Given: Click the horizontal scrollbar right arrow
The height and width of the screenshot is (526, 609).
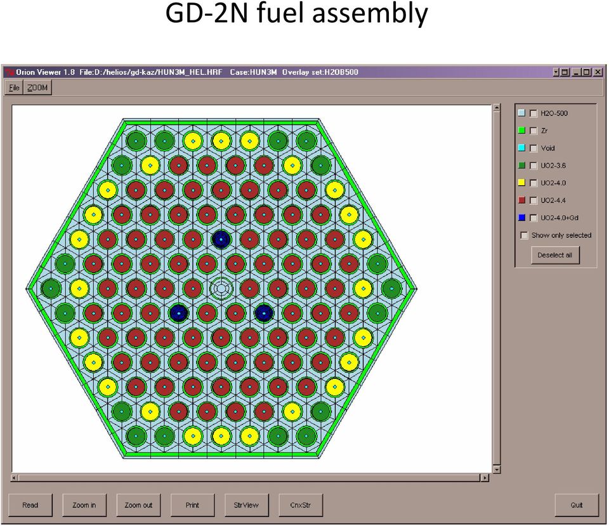Looking at the screenshot, I should pos(485,478).
